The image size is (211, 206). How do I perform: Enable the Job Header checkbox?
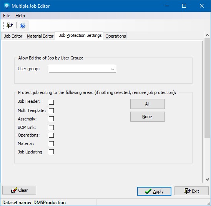[51, 102]
